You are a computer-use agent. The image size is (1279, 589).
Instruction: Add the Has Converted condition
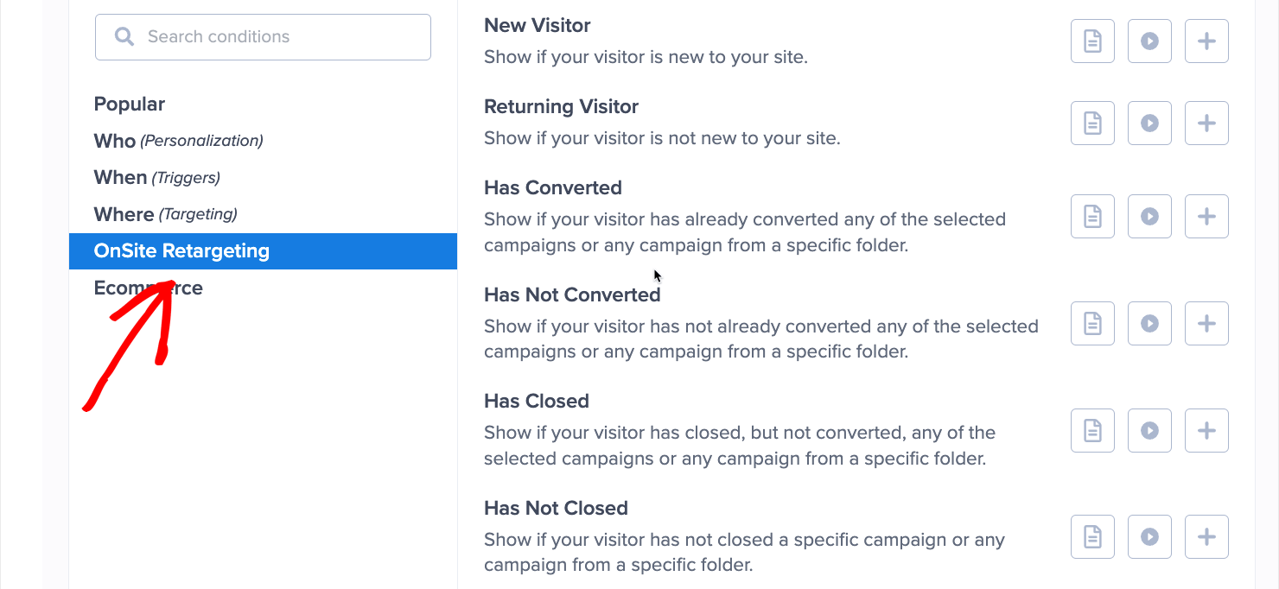coord(1206,216)
